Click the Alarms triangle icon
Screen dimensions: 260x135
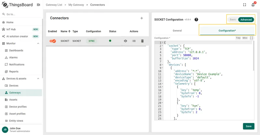point(6,57)
